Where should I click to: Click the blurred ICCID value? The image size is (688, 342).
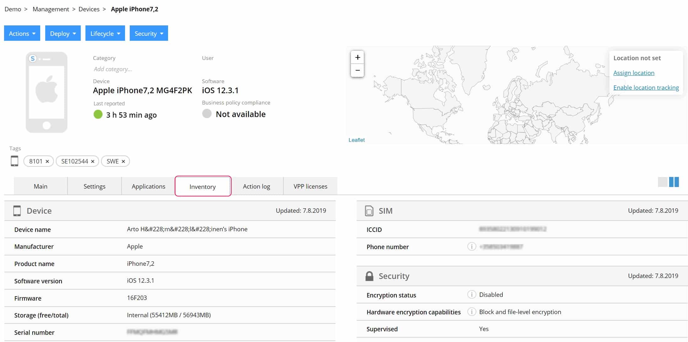coord(513,229)
